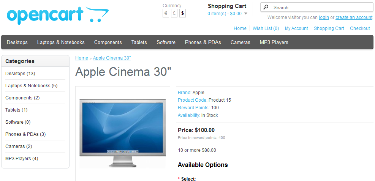Open the create an account link
Image resolution: width=375 pixels, height=181 pixels.
point(354,17)
